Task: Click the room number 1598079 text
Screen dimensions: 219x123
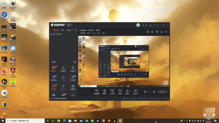Action: (94, 33)
